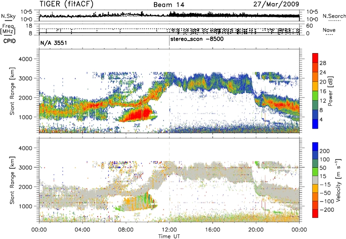The height and width of the screenshot is (239, 346).
Task: Click the velocity color bar red bottom segment
Action: coord(315,214)
